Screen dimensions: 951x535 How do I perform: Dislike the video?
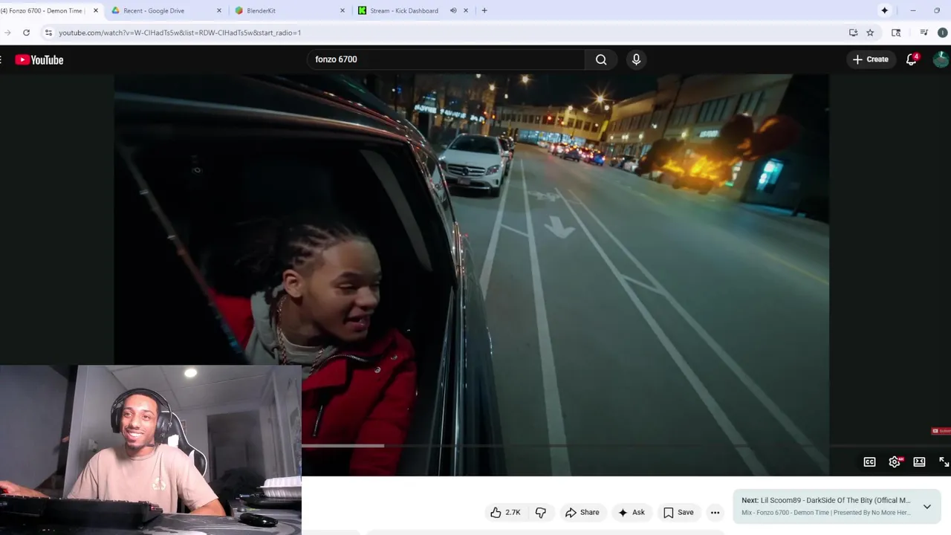coord(541,512)
